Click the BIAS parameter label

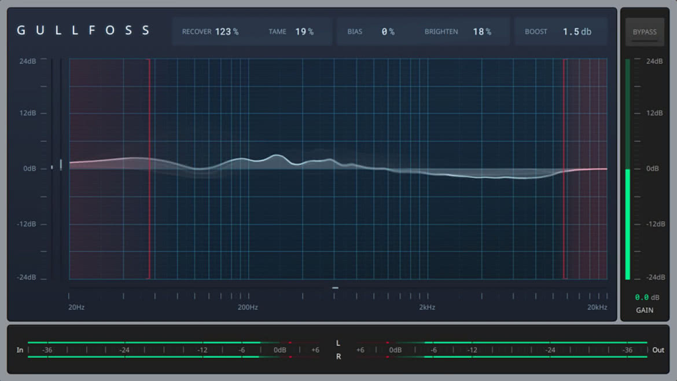coord(355,31)
